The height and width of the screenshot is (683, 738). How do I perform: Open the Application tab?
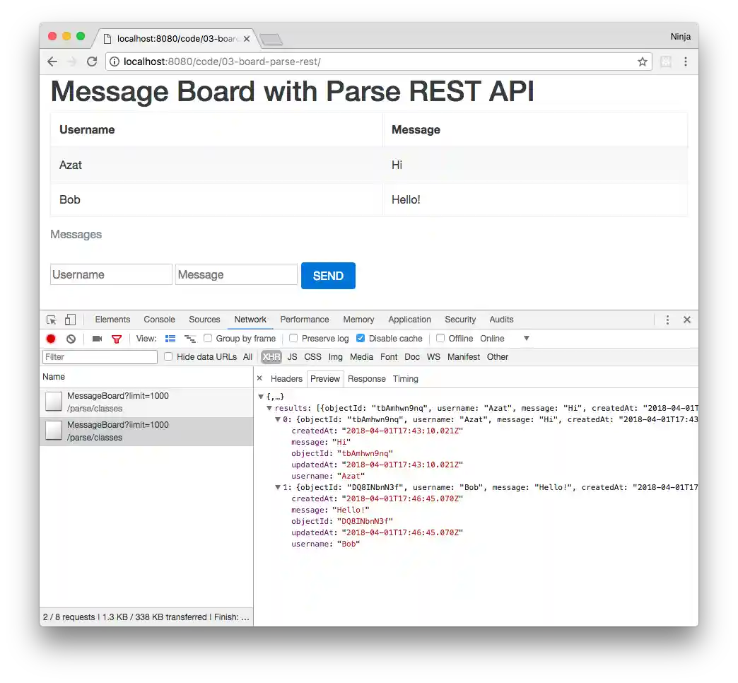(x=409, y=320)
